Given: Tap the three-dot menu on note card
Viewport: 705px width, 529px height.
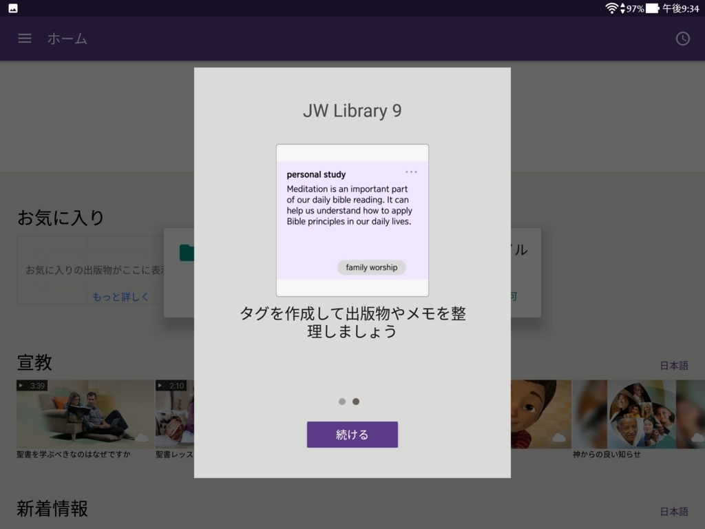Looking at the screenshot, I should point(411,172).
